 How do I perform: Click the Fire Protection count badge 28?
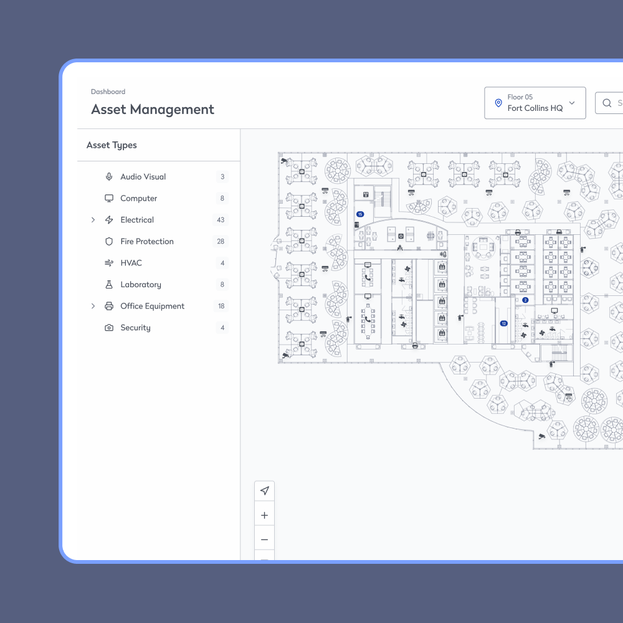221,242
